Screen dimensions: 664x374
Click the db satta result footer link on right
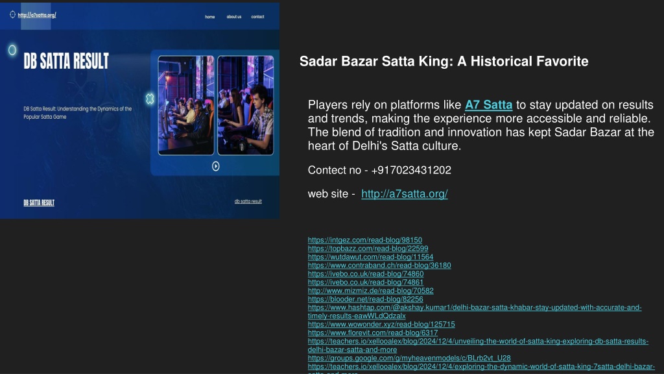point(248,201)
